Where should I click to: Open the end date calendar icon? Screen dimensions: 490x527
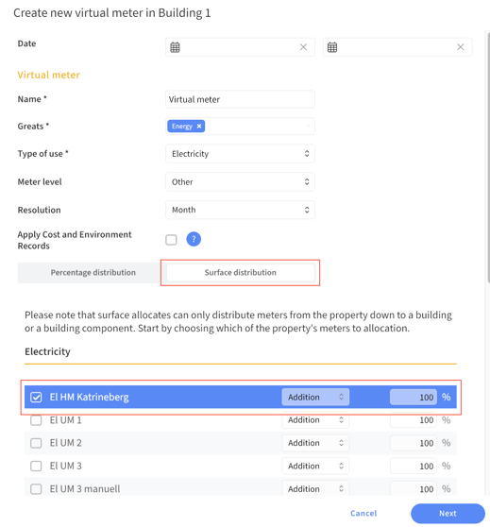(x=332, y=47)
